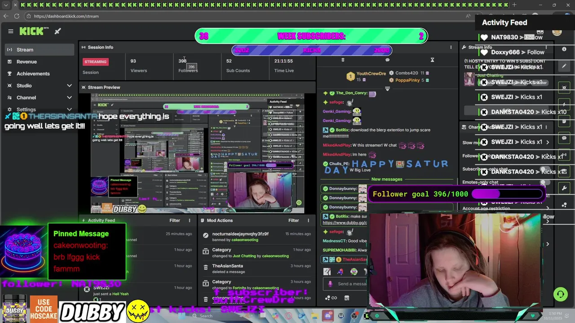Open Account age restriction chevron
The height and width of the screenshot is (323, 575).
click(547, 209)
